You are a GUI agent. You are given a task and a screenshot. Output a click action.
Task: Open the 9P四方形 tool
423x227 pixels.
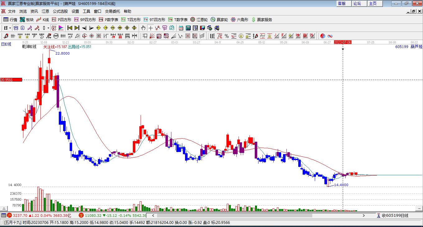(x=85, y=20)
